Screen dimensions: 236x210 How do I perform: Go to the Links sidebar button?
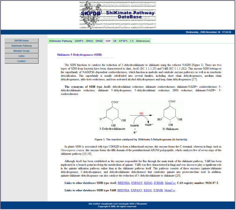(x=22, y=56)
